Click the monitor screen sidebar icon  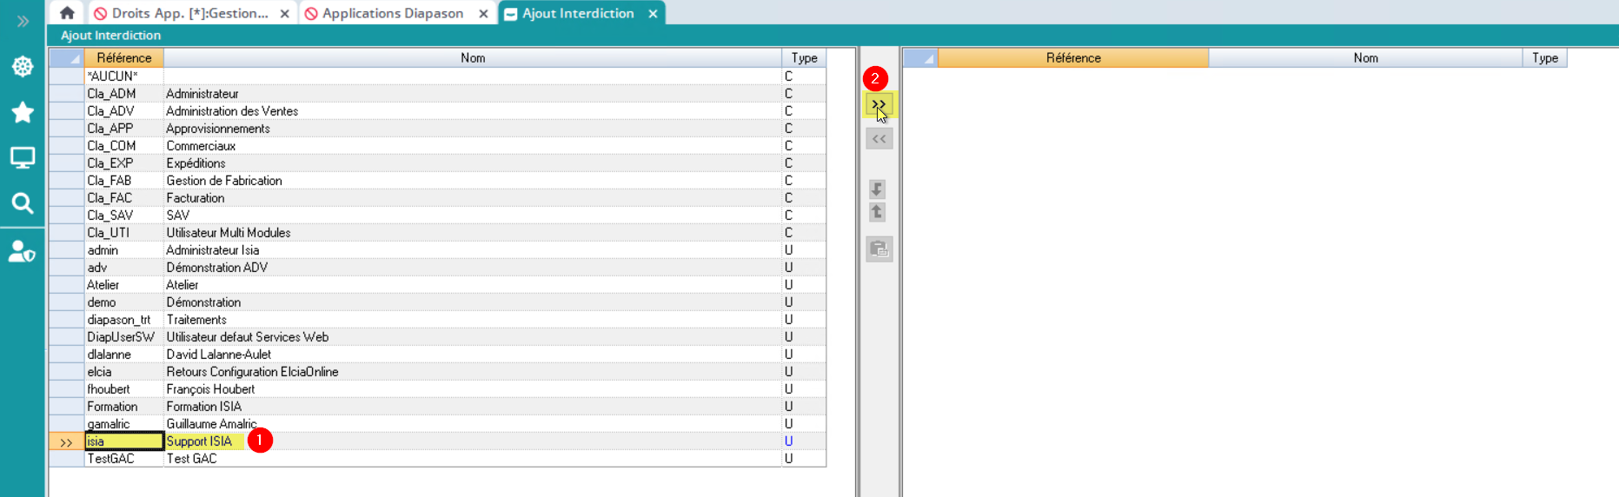(23, 158)
